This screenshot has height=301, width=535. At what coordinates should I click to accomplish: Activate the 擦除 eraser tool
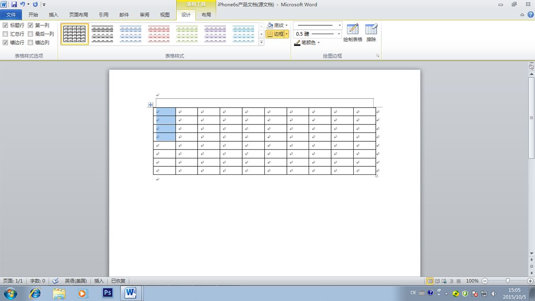(x=371, y=33)
